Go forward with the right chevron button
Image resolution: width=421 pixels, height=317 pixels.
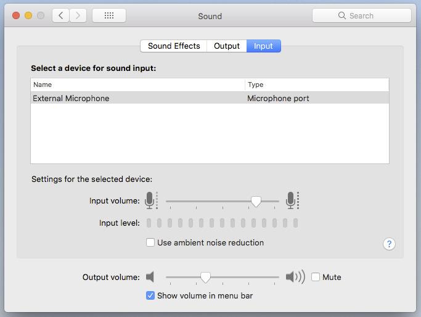[78, 15]
